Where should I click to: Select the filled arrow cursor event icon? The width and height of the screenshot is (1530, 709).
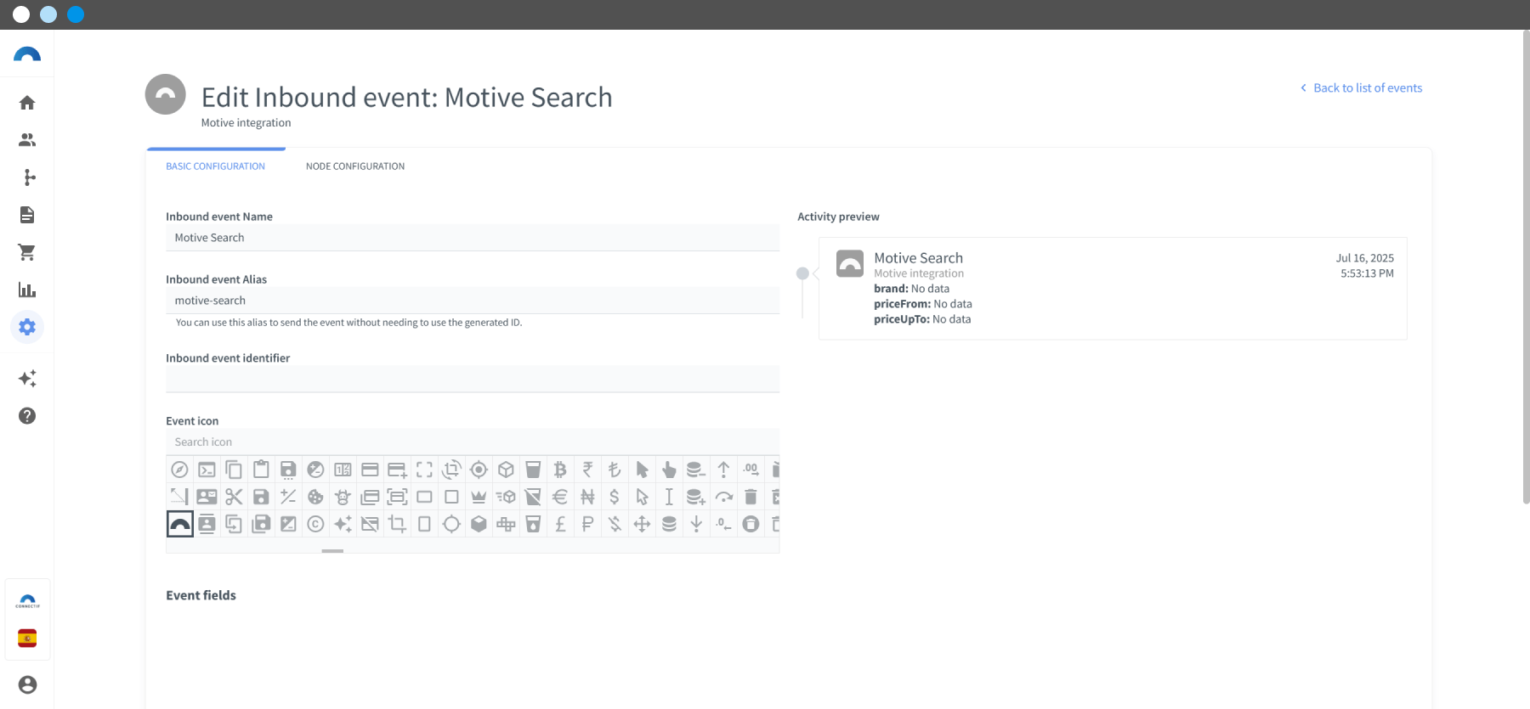click(642, 470)
